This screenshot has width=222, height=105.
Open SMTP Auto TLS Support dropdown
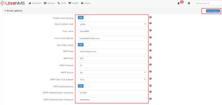tap(112, 79)
